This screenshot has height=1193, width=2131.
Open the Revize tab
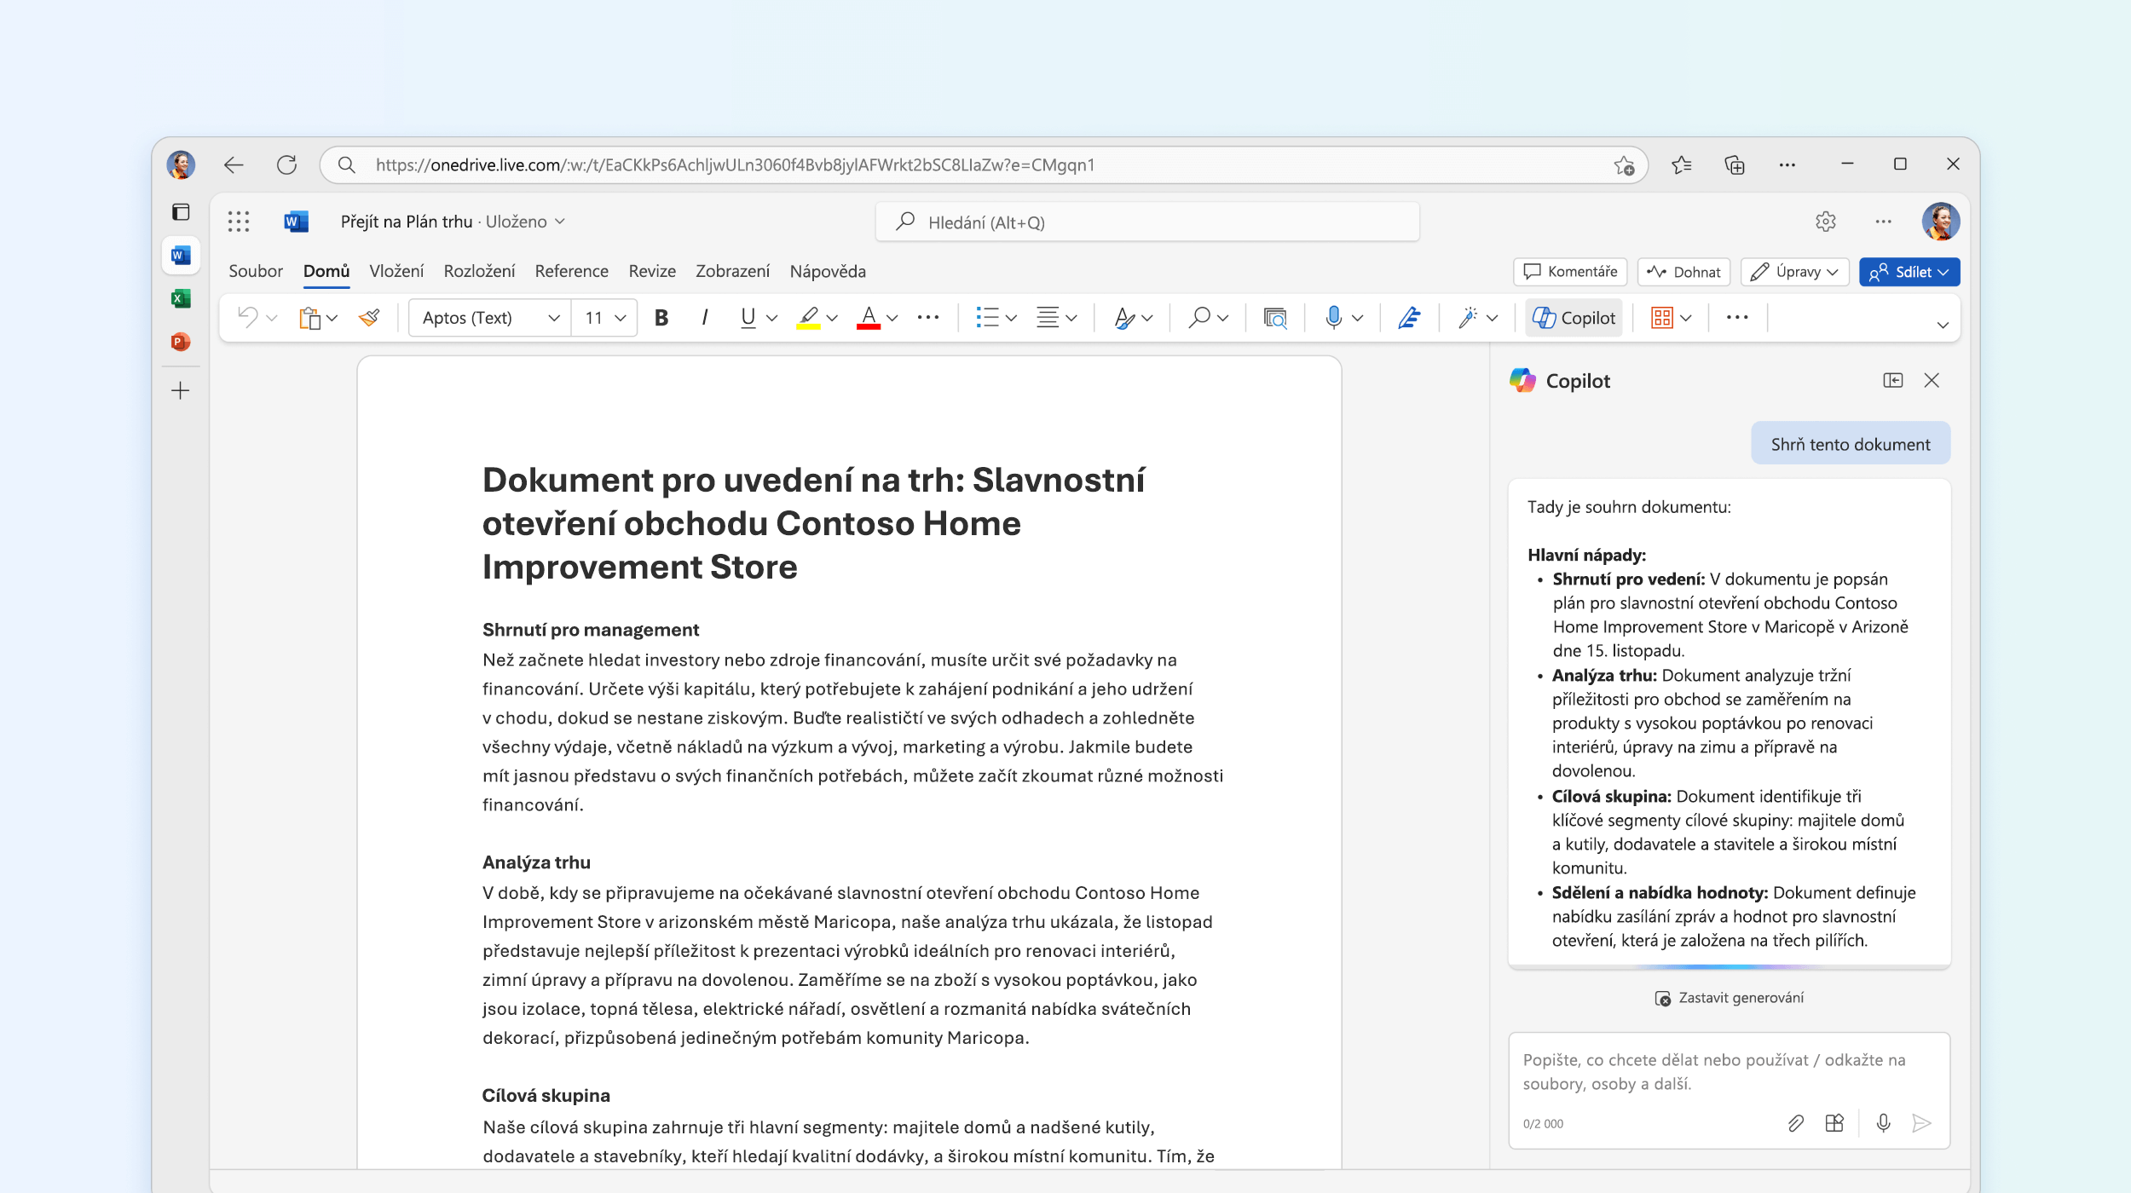pos(652,271)
